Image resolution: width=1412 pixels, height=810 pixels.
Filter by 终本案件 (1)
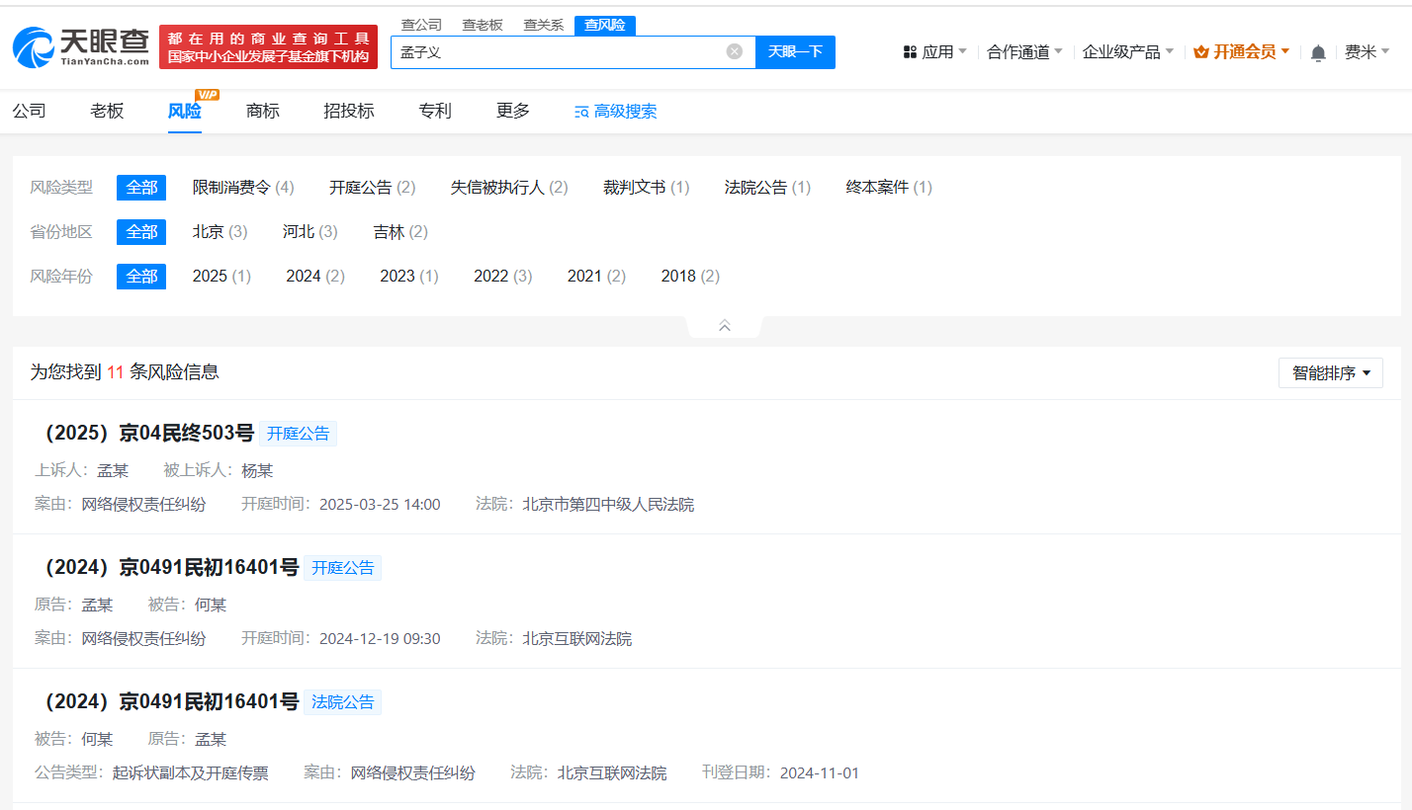(889, 188)
